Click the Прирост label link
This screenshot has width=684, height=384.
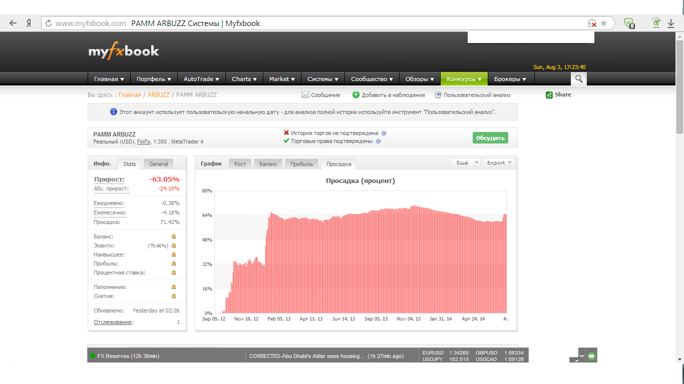coord(109,179)
